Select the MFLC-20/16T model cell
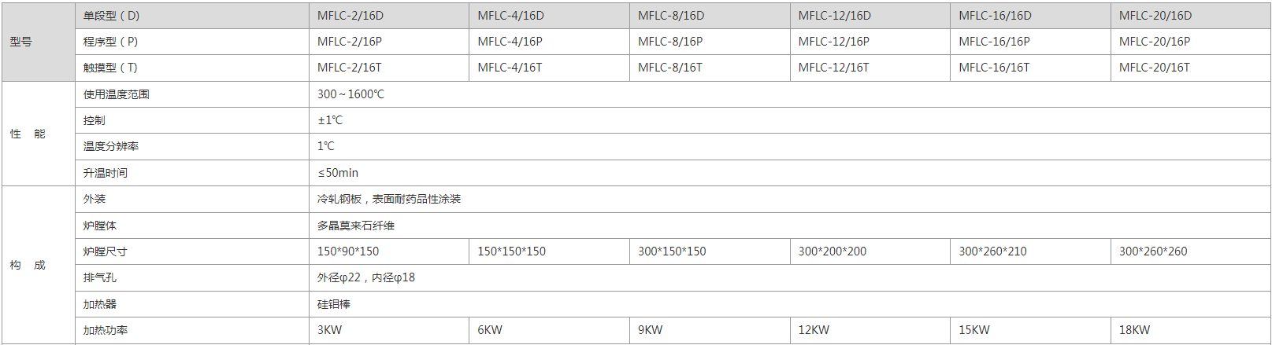Image resolution: width=1272 pixels, height=345 pixels. click(1154, 68)
